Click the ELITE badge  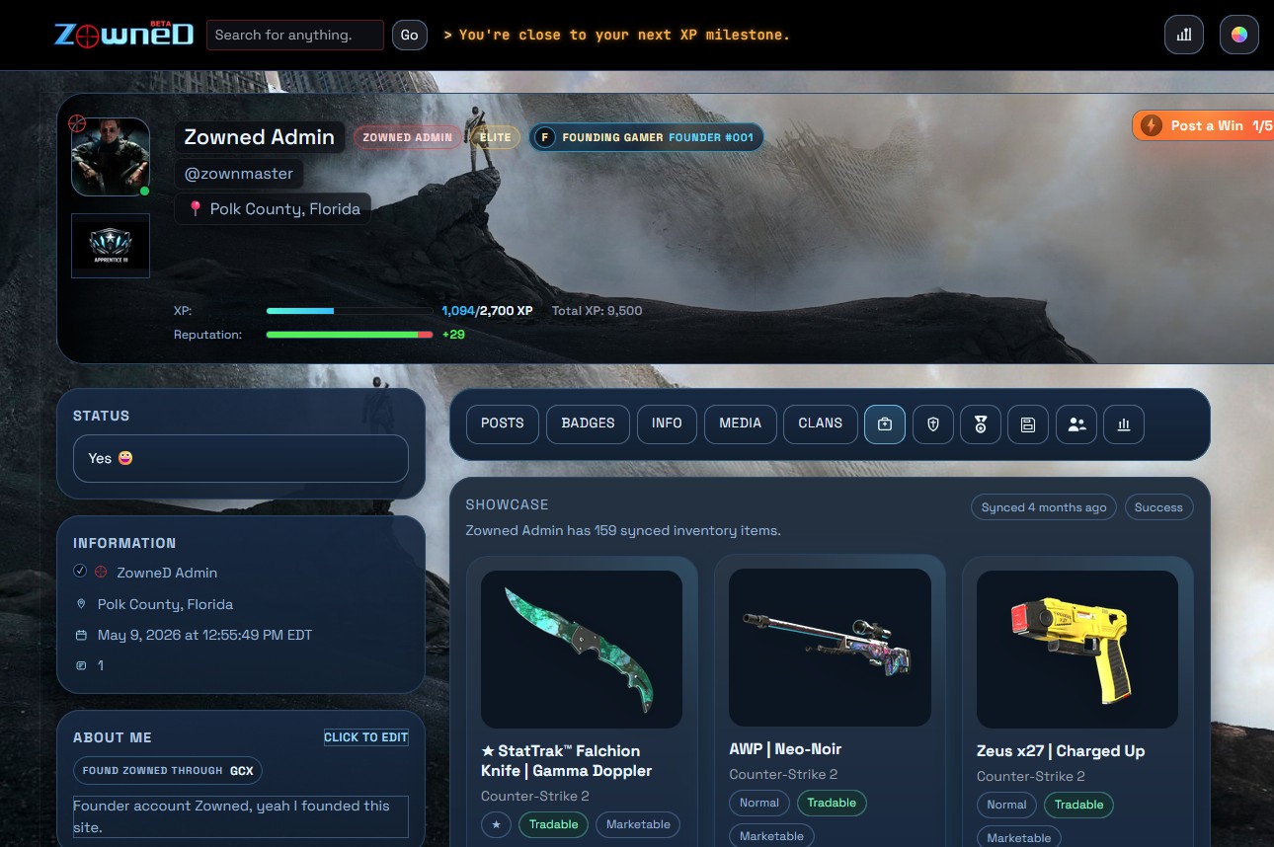[x=496, y=137]
